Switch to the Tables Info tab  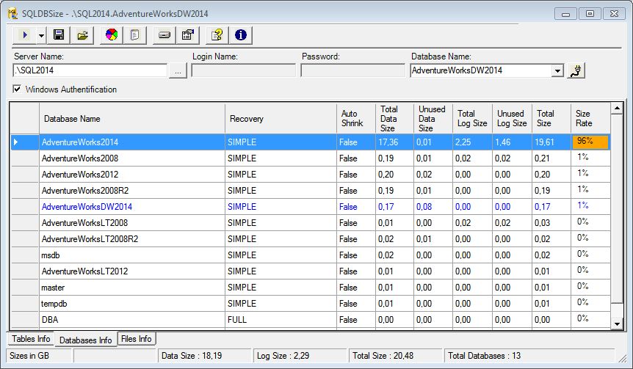pos(31,339)
